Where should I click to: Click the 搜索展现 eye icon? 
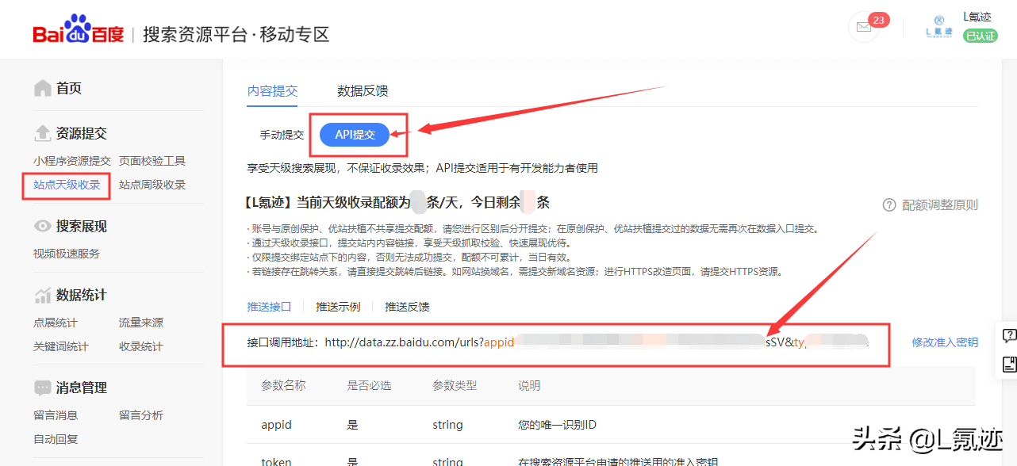click(43, 227)
